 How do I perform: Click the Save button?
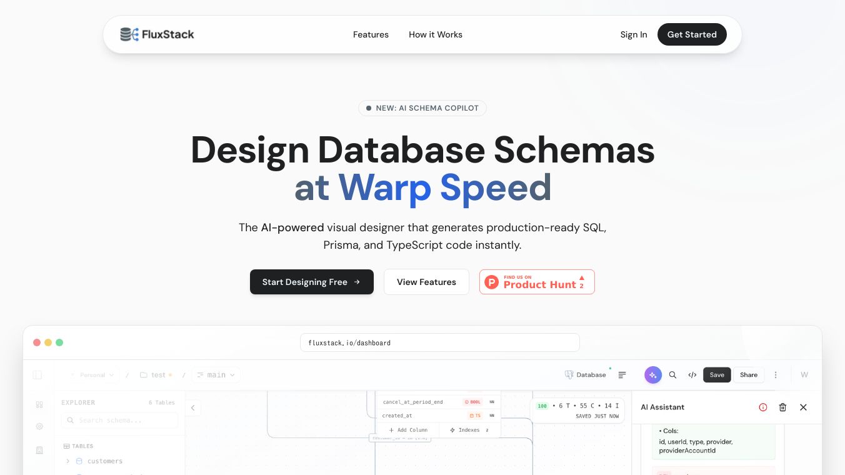coord(717,375)
